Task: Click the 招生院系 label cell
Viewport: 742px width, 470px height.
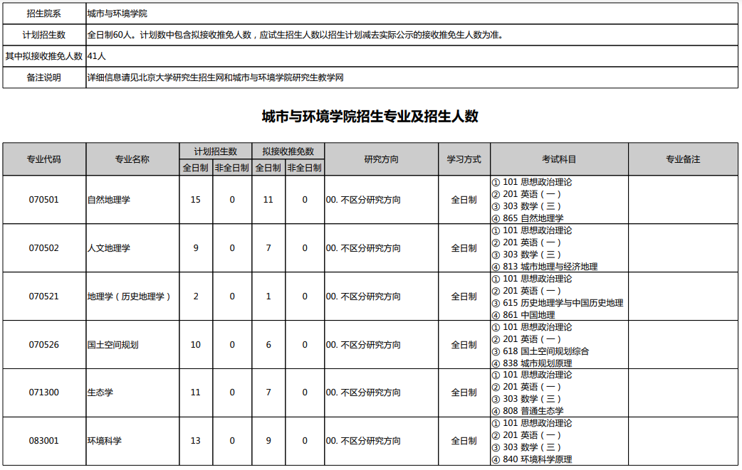Action: pos(44,14)
